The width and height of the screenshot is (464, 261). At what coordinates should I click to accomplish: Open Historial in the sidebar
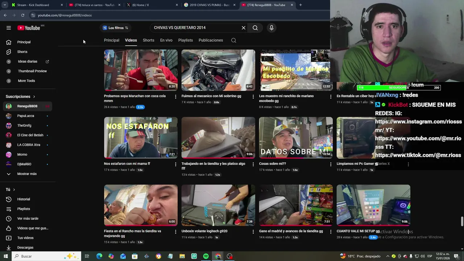(x=28, y=199)
